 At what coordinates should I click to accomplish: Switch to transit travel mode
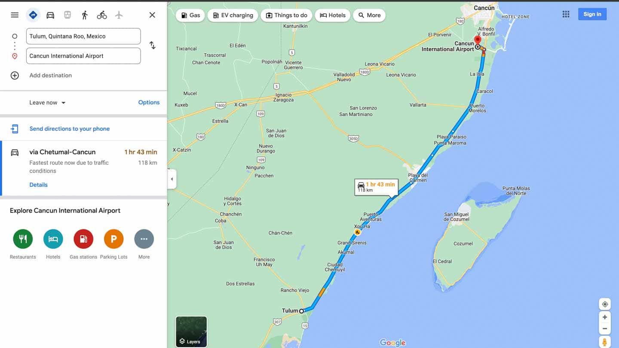coord(67,15)
